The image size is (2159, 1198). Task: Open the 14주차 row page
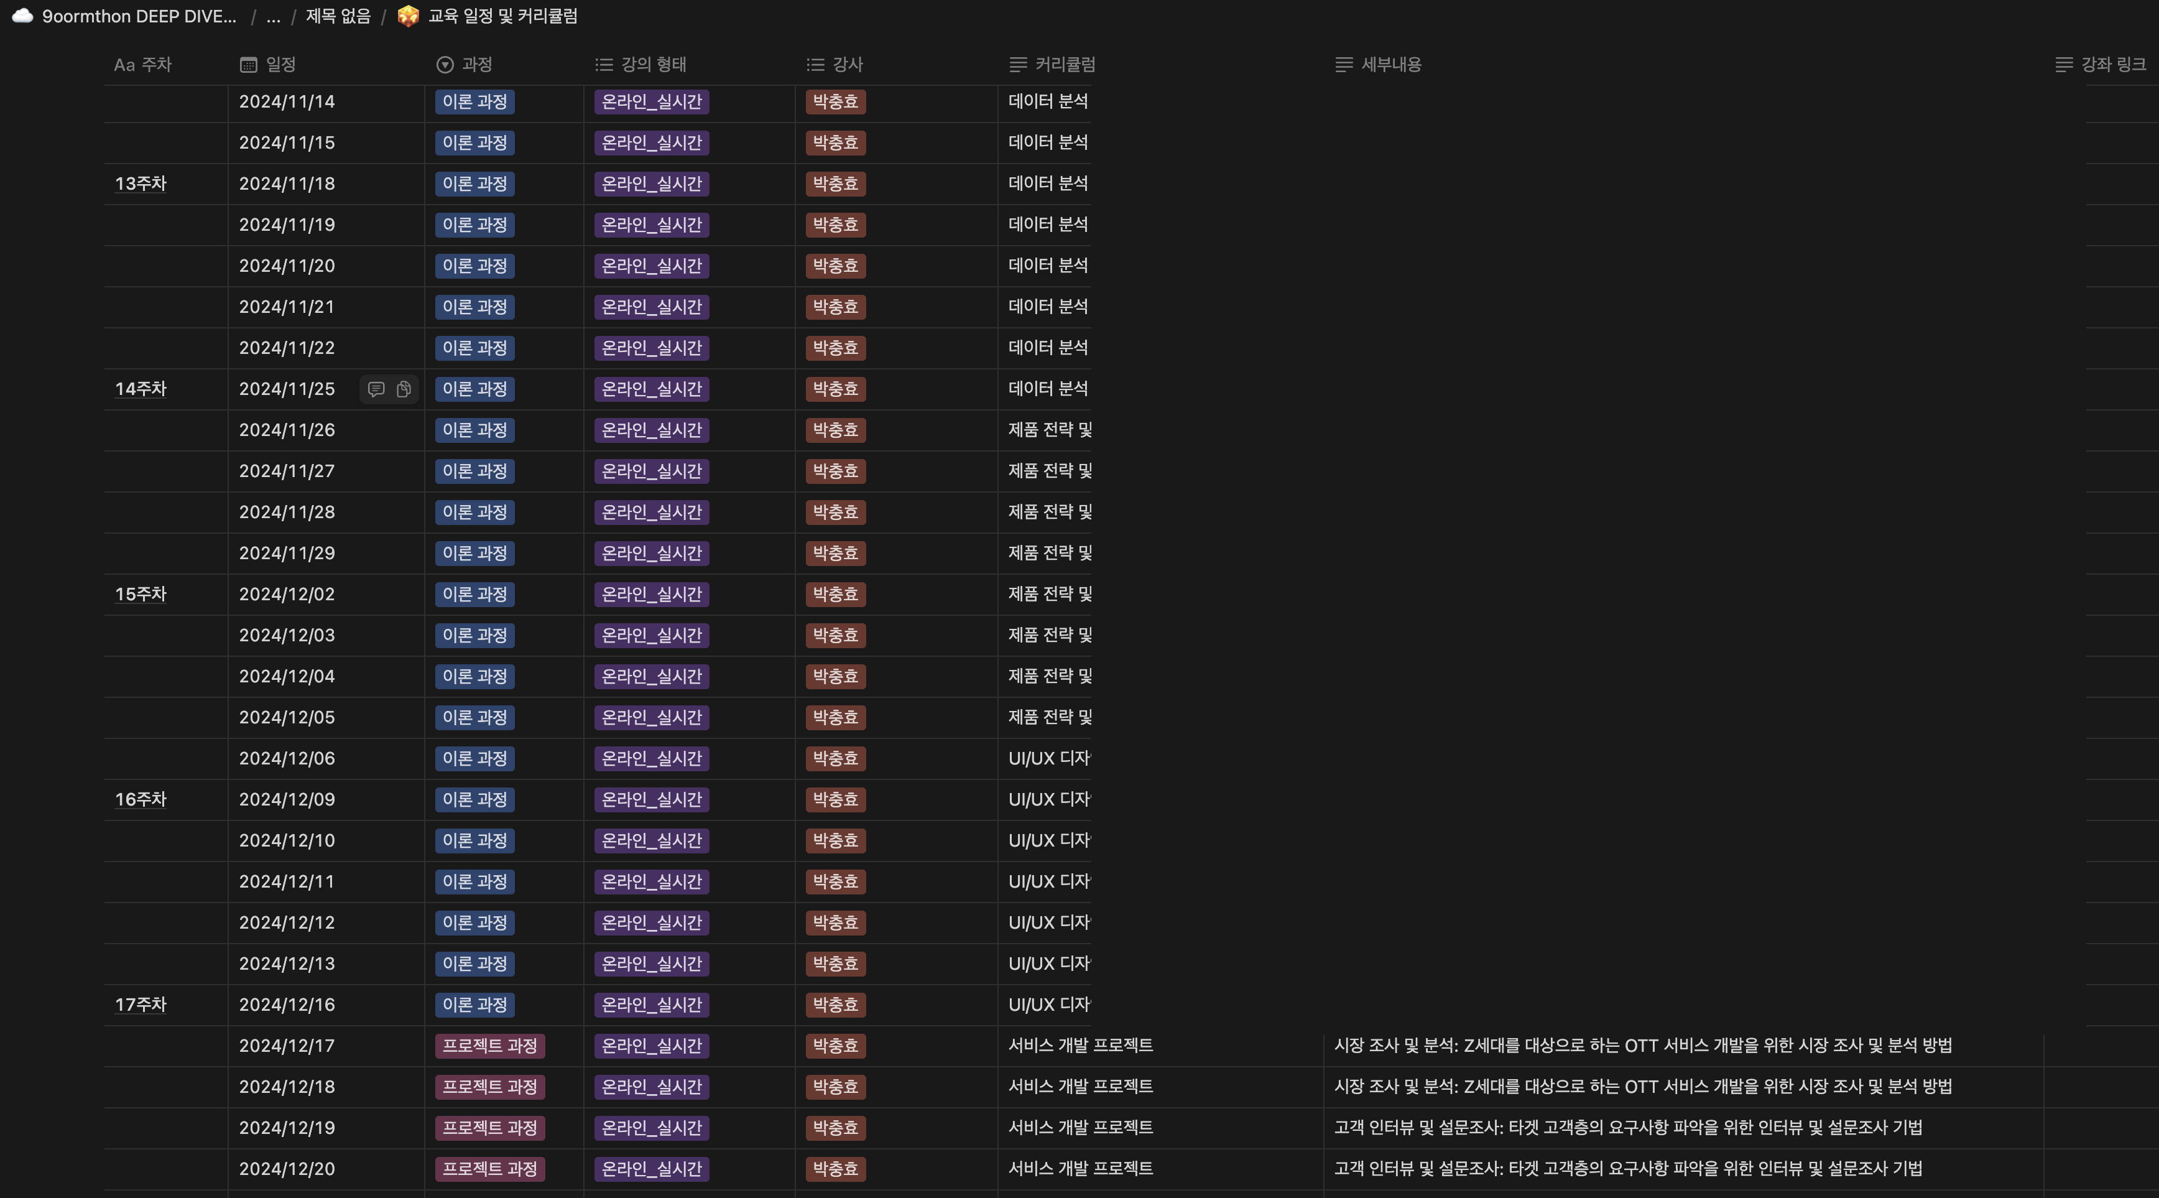141,389
